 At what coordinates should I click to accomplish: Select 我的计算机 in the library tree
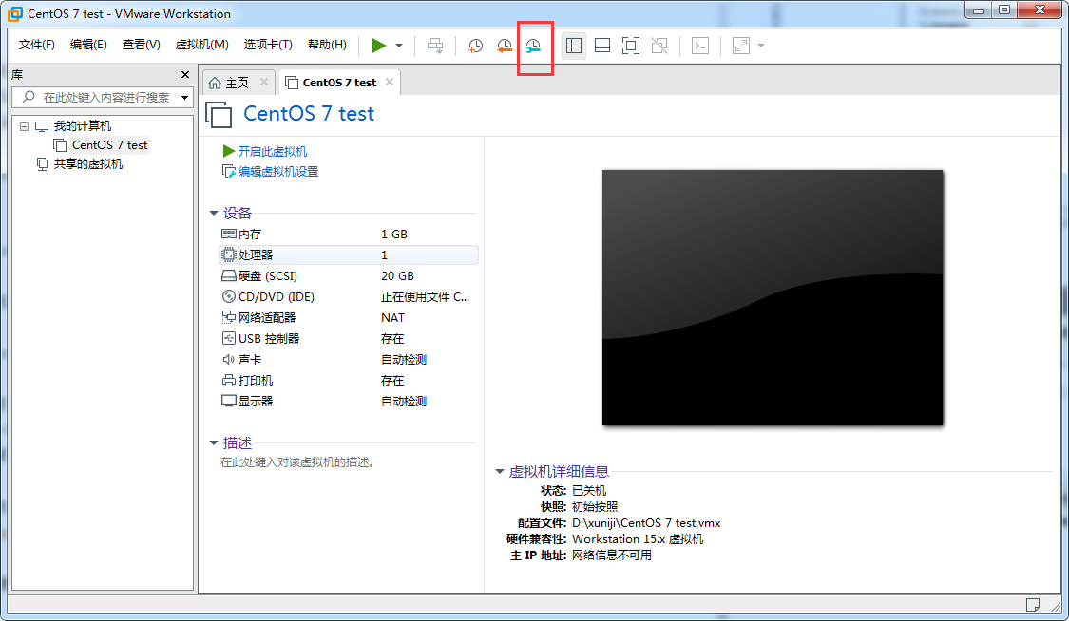coord(82,126)
